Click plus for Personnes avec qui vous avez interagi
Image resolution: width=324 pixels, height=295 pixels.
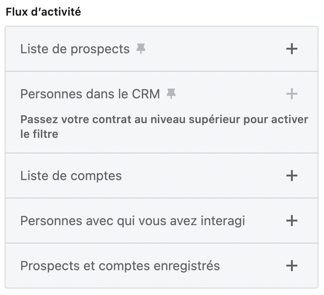click(x=291, y=221)
